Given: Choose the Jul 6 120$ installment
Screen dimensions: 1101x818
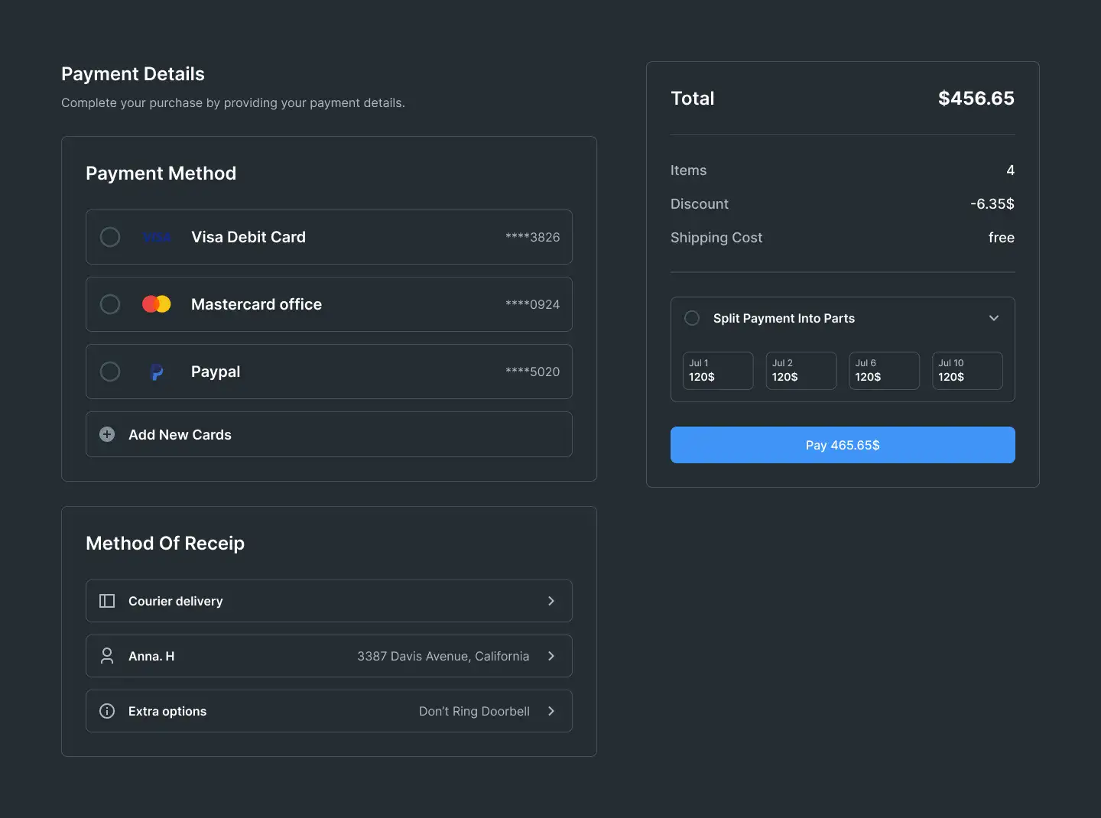Looking at the screenshot, I should tap(884, 371).
